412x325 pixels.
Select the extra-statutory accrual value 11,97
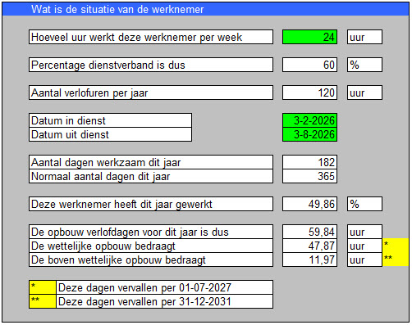click(x=309, y=260)
